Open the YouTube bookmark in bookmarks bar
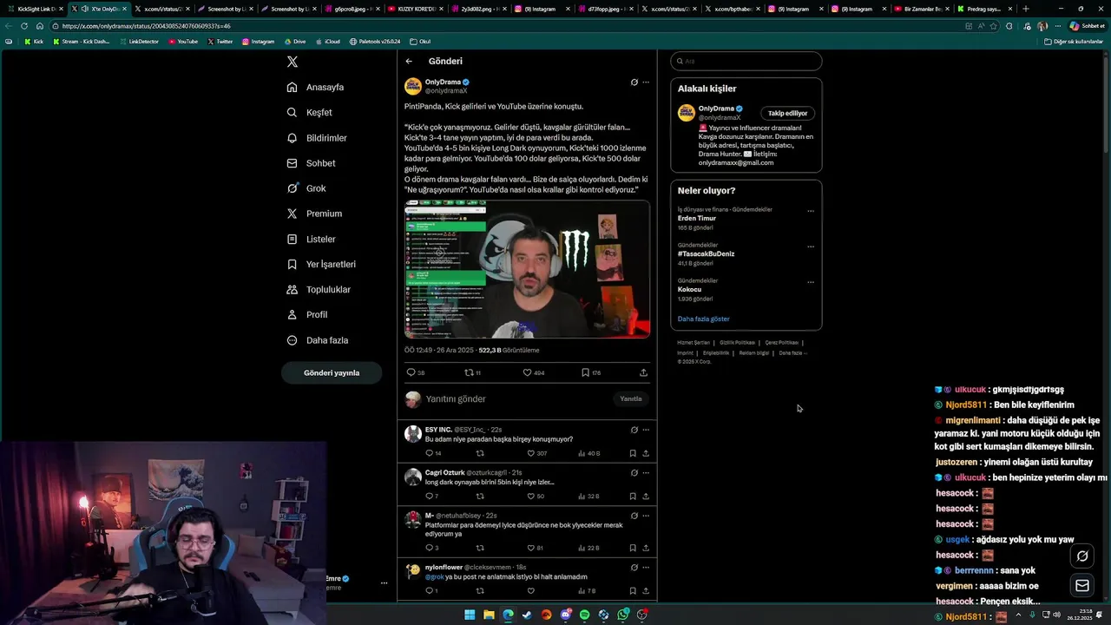The image size is (1111, 625). (183, 42)
